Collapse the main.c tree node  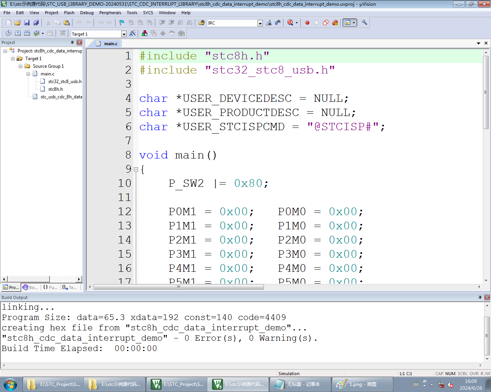(x=28, y=74)
